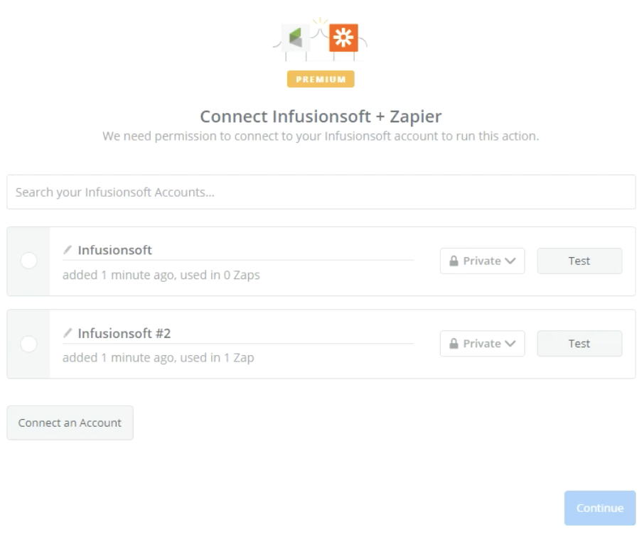The image size is (644, 544).
Task: Click the Infusionsoft logo icon at top
Action: pyautogui.click(x=295, y=37)
